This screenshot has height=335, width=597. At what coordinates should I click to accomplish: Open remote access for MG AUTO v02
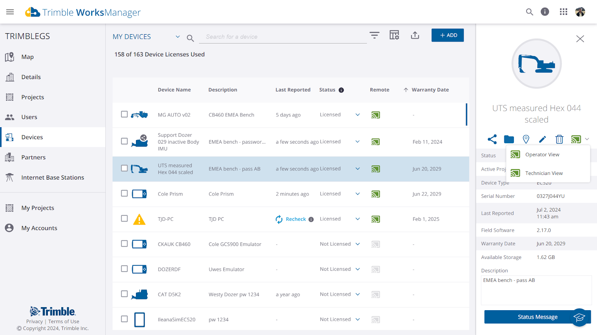(376, 115)
